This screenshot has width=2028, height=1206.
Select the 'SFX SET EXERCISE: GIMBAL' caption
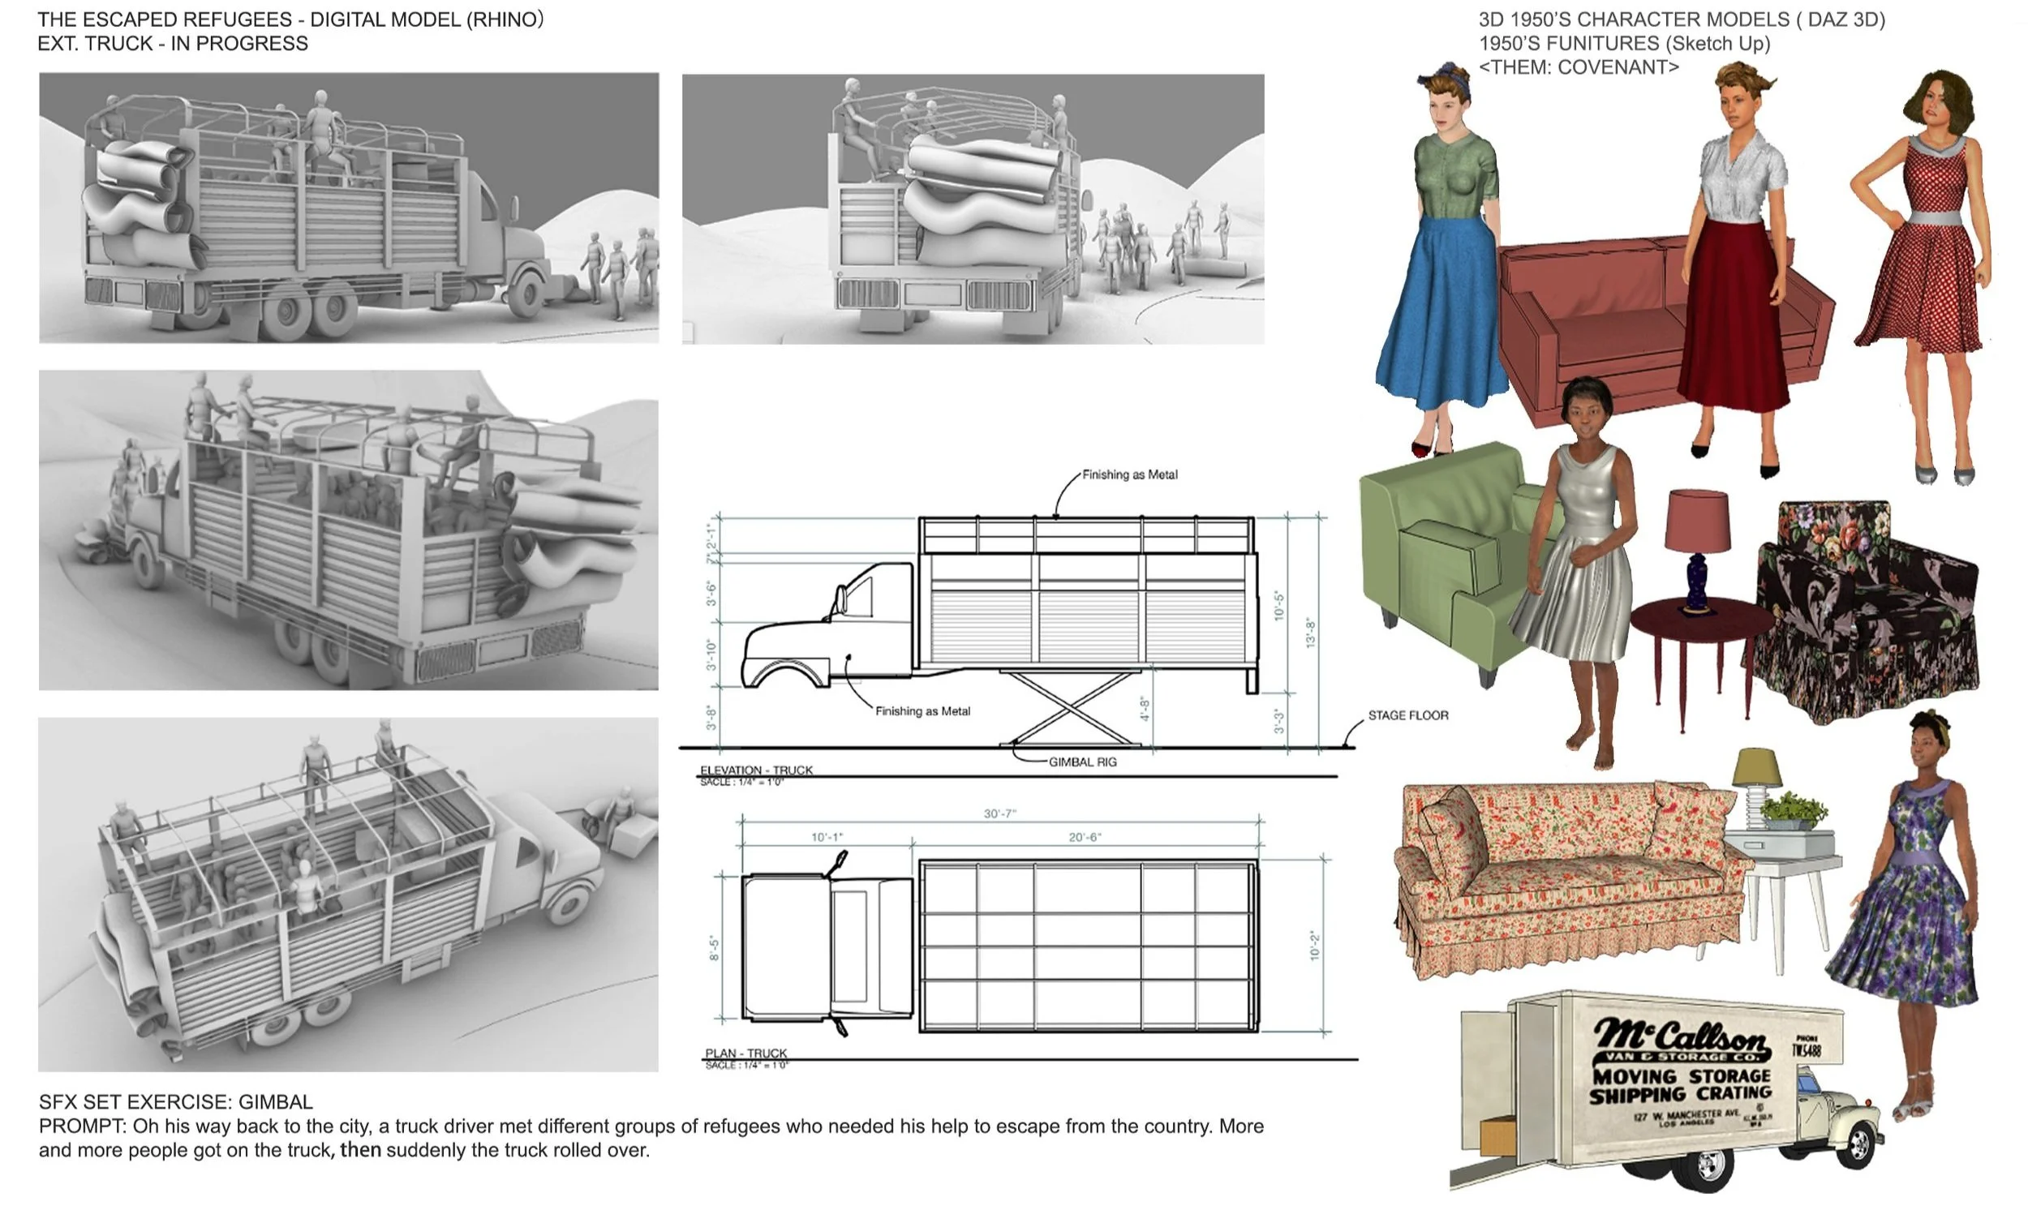[x=175, y=1102]
